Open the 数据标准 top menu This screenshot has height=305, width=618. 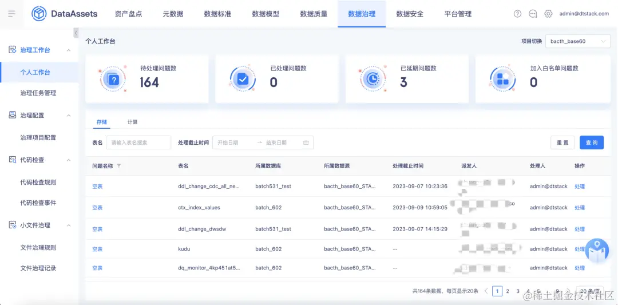click(x=217, y=14)
